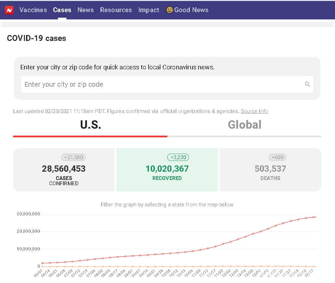The height and width of the screenshot is (283, 335).
Task: Select the Deaths statistics card
Action: 270,170
